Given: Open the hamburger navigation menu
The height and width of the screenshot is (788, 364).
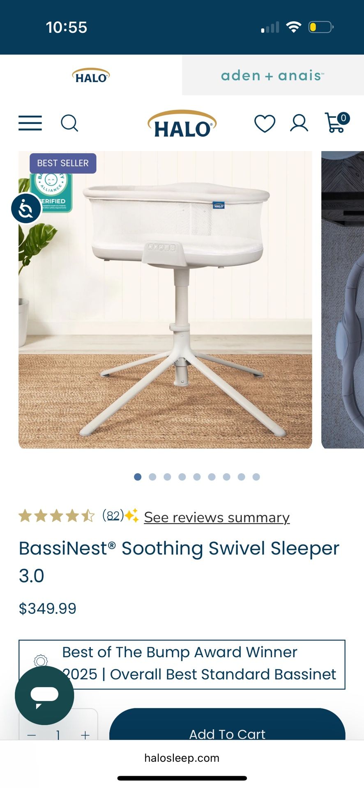Looking at the screenshot, I should 30,123.
